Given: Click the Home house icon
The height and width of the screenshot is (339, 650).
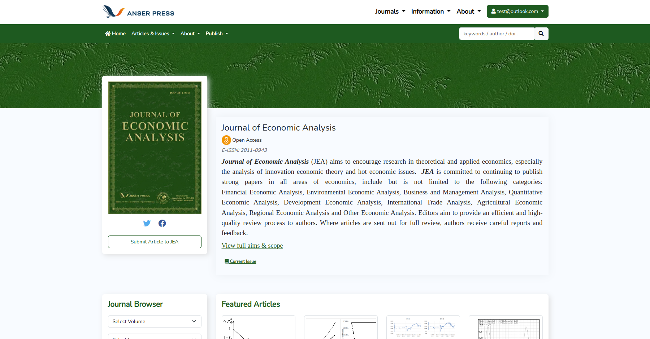Looking at the screenshot, I should pyautogui.click(x=107, y=34).
